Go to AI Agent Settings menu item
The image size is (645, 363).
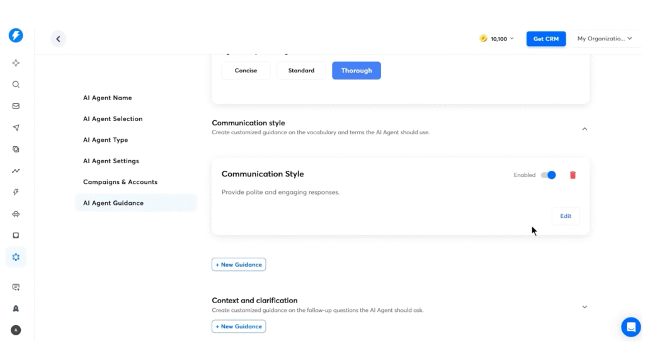pyautogui.click(x=111, y=161)
